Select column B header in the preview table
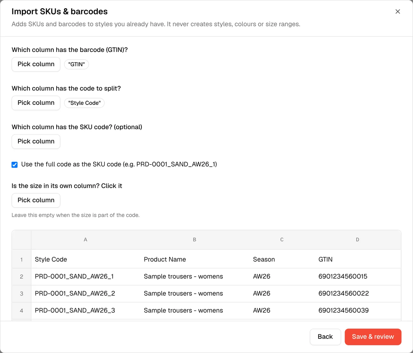The height and width of the screenshot is (353, 413). [194, 240]
